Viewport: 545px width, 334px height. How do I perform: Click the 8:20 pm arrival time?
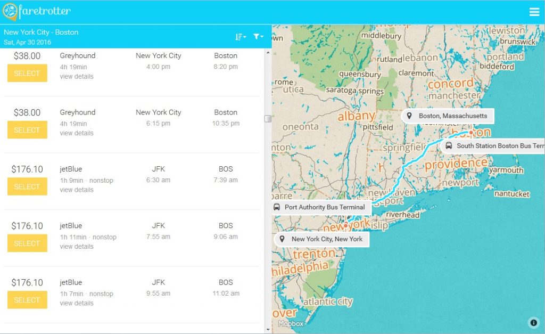[x=226, y=67]
